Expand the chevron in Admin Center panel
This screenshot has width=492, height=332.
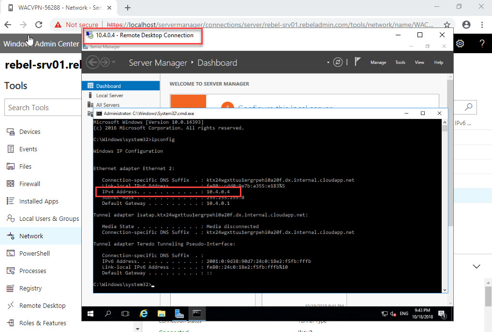[477, 266]
